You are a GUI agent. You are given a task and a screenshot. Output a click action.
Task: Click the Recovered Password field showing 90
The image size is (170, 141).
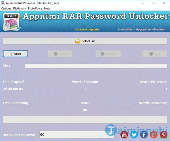point(77,134)
